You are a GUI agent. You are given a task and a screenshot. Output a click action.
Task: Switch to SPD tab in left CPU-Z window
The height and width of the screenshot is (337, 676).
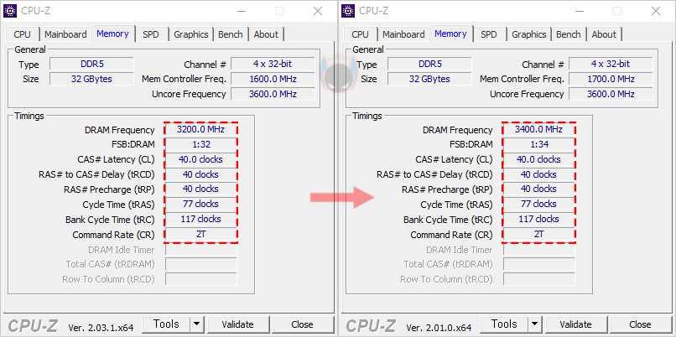[x=151, y=34]
